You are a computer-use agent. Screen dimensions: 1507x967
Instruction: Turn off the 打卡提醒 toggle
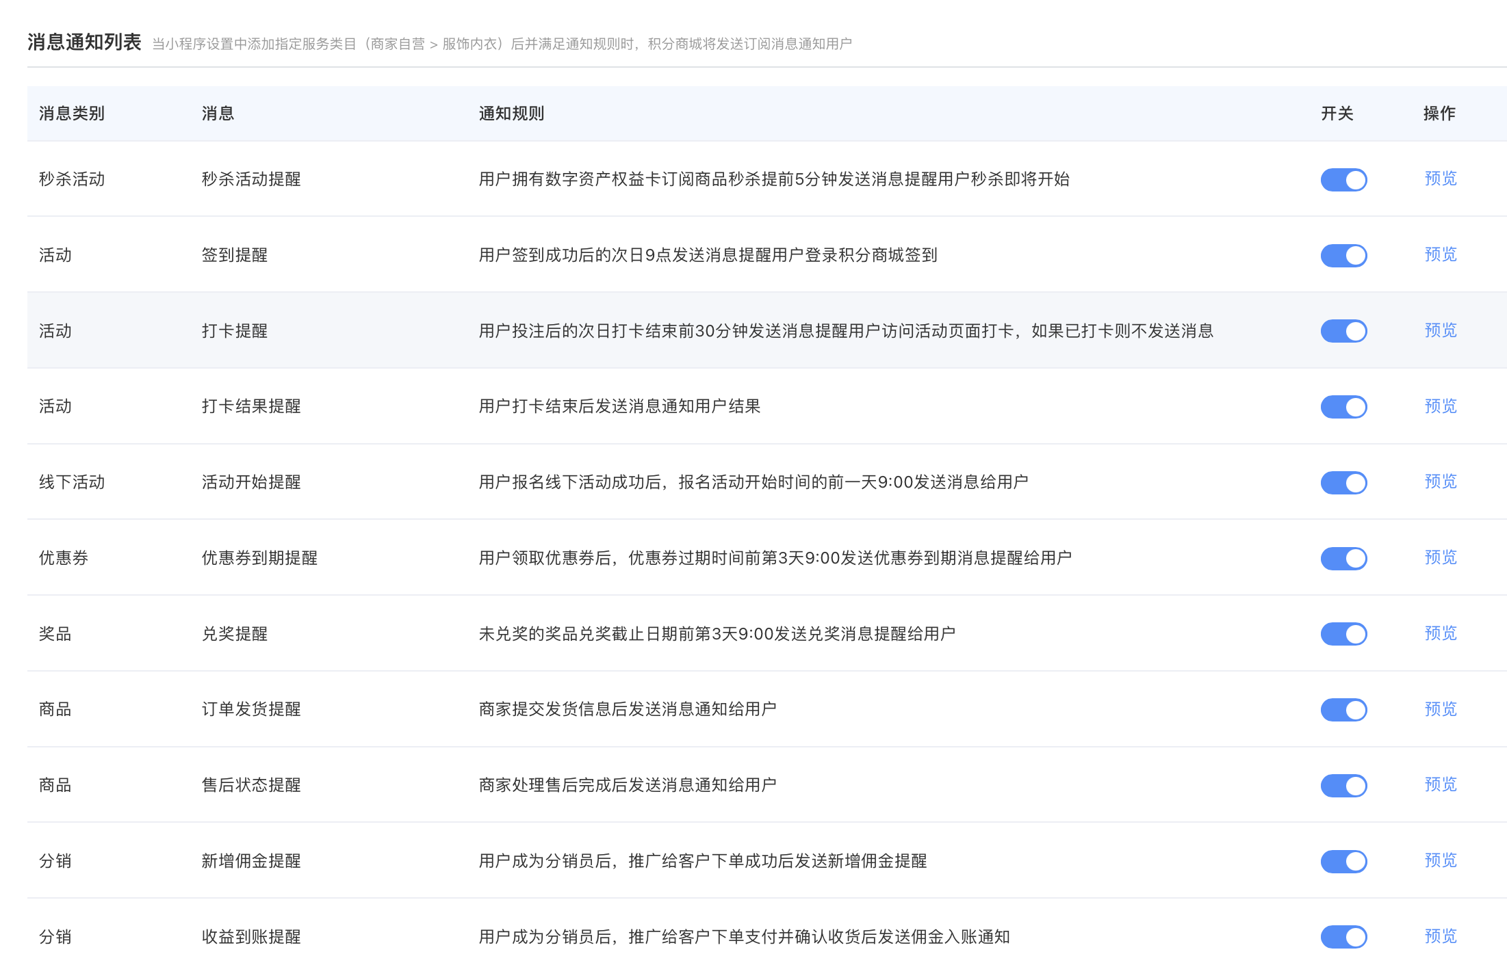[x=1343, y=331]
